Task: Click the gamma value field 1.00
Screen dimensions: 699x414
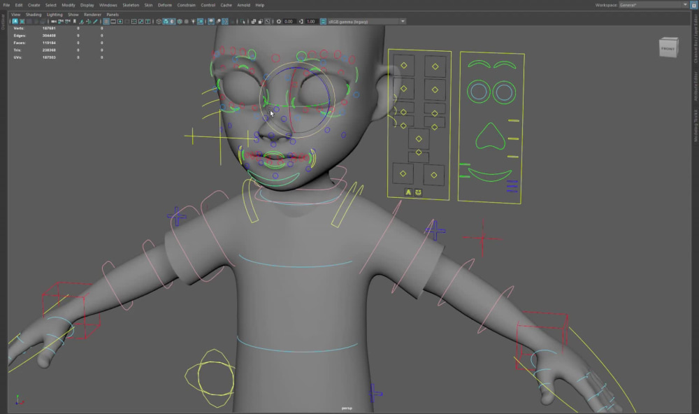Action: (x=311, y=22)
